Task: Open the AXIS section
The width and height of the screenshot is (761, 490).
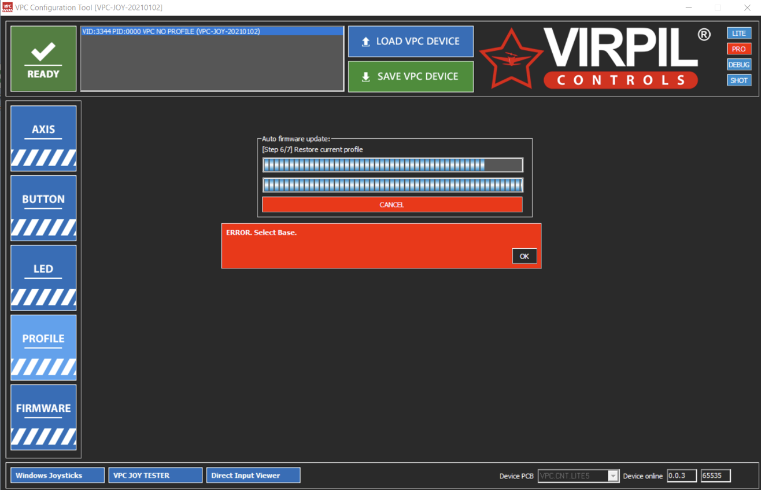Action: tap(43, 139)
